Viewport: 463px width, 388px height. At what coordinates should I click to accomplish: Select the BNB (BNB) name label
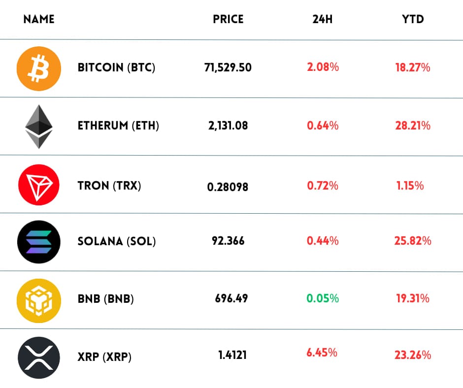click(x=105, y=299)
